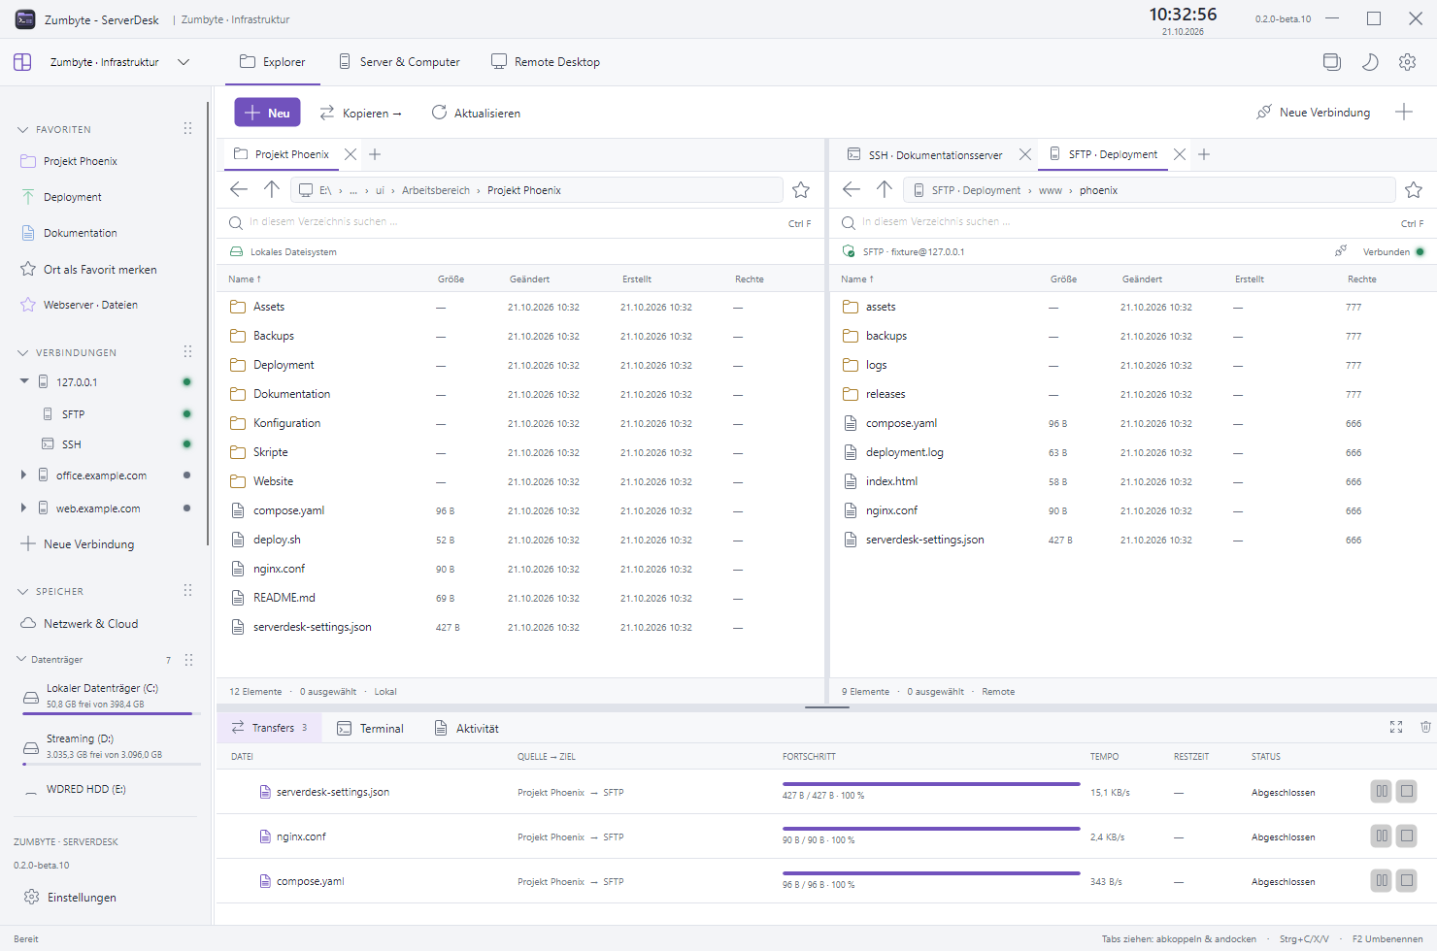The width and height of the screenshot is (1437, 951).
Task: Open settings gear in top bar
Action: click(1407, 62)
